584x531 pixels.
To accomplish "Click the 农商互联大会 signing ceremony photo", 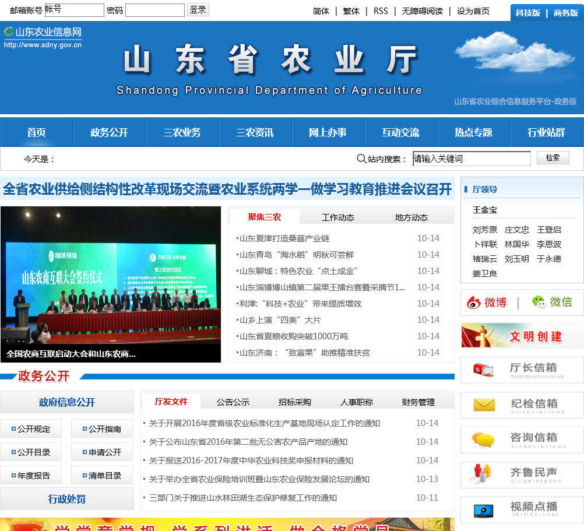I will [x=111, y=284].
